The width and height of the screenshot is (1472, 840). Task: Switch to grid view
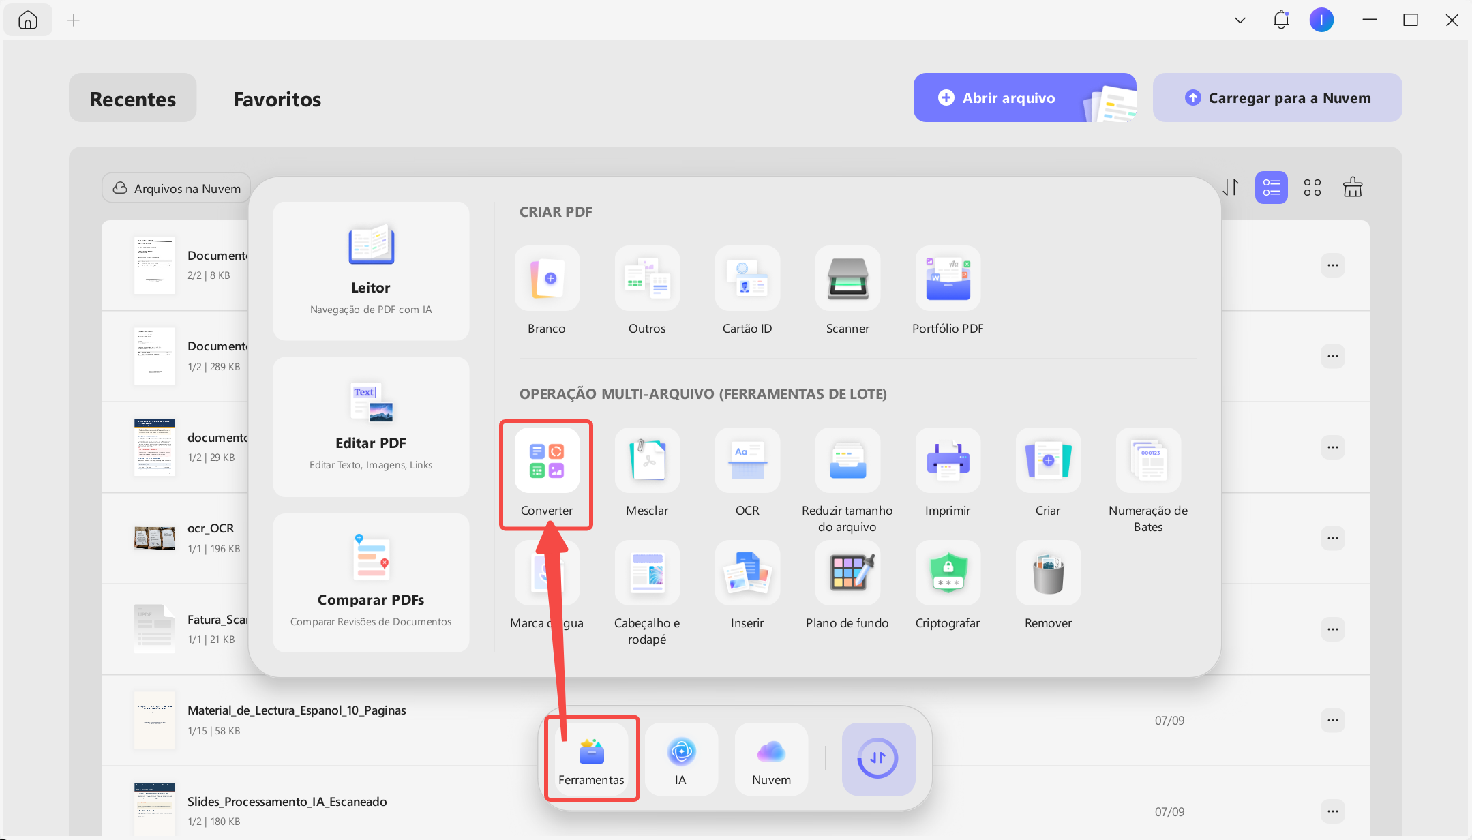coord(1312,187)
